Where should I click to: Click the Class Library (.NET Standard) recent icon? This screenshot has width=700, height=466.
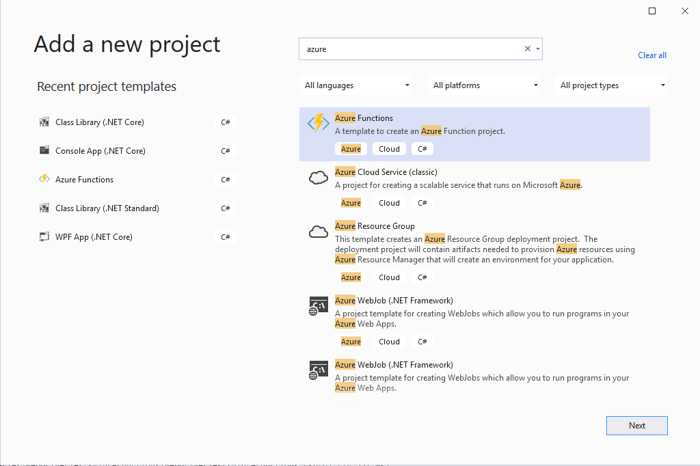click(44, 208)
